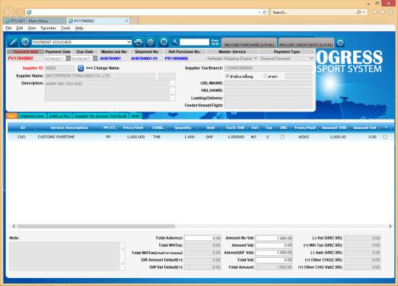
Task: Click the circular back arrow icon
Action: point(25,42)
